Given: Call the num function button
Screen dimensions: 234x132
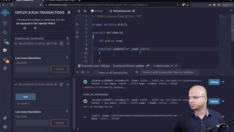Looking at the screenshot, I should (x=26, y=97).
